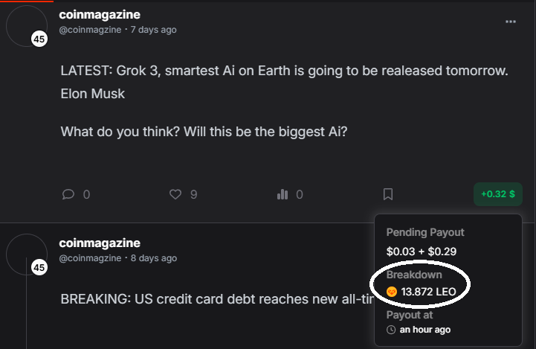536x349 pixels.
Task: Click the coinmagazine name on the second post
Action: click(100, 243)
